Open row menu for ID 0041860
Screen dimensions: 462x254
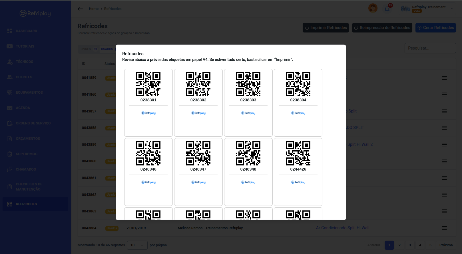point(445,95)
